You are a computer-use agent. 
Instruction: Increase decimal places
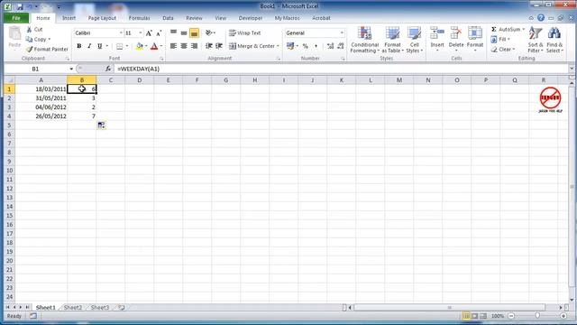click(330, 46)
